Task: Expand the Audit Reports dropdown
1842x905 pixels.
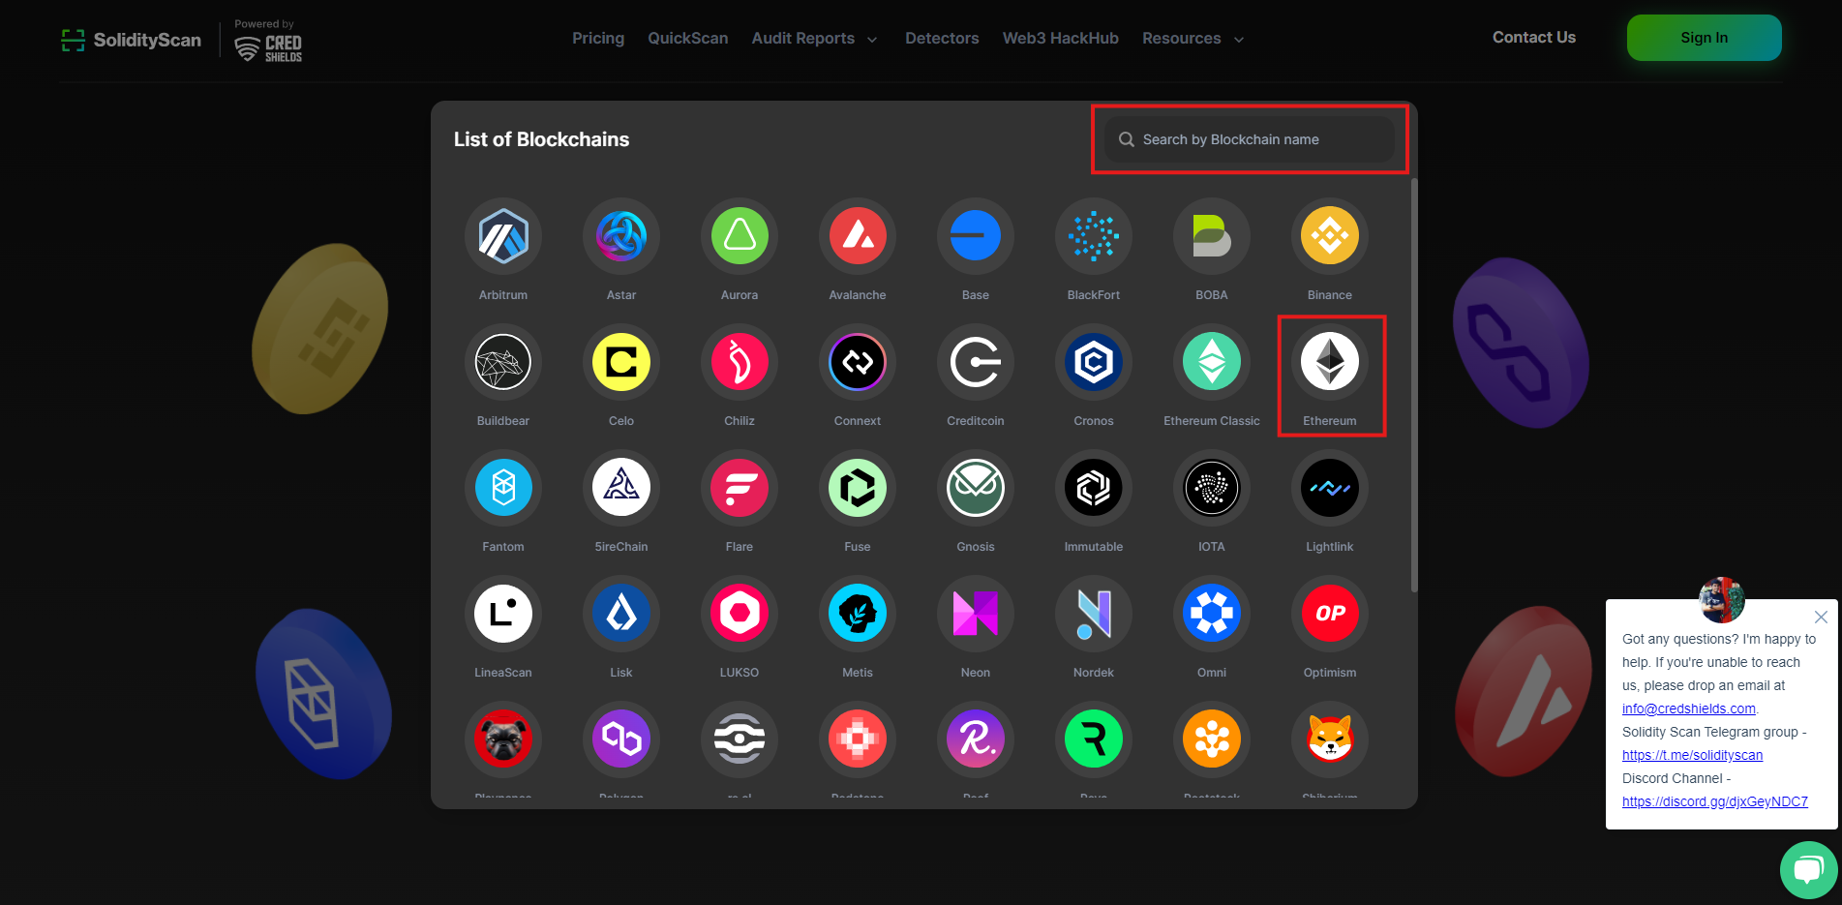Action: tap(814, 39)
